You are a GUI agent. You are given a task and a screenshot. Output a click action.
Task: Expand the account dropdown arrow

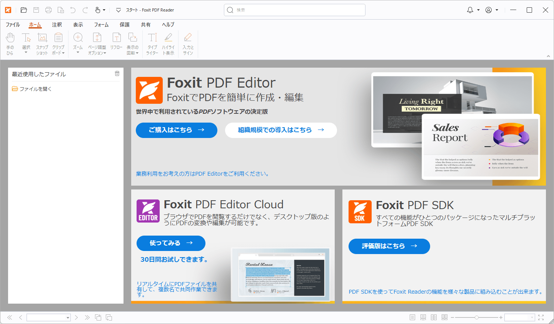point(497,10)
